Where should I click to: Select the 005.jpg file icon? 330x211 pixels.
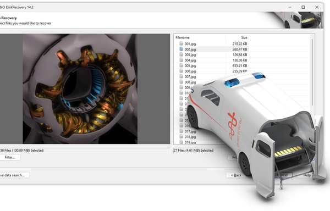pos(181,65)
